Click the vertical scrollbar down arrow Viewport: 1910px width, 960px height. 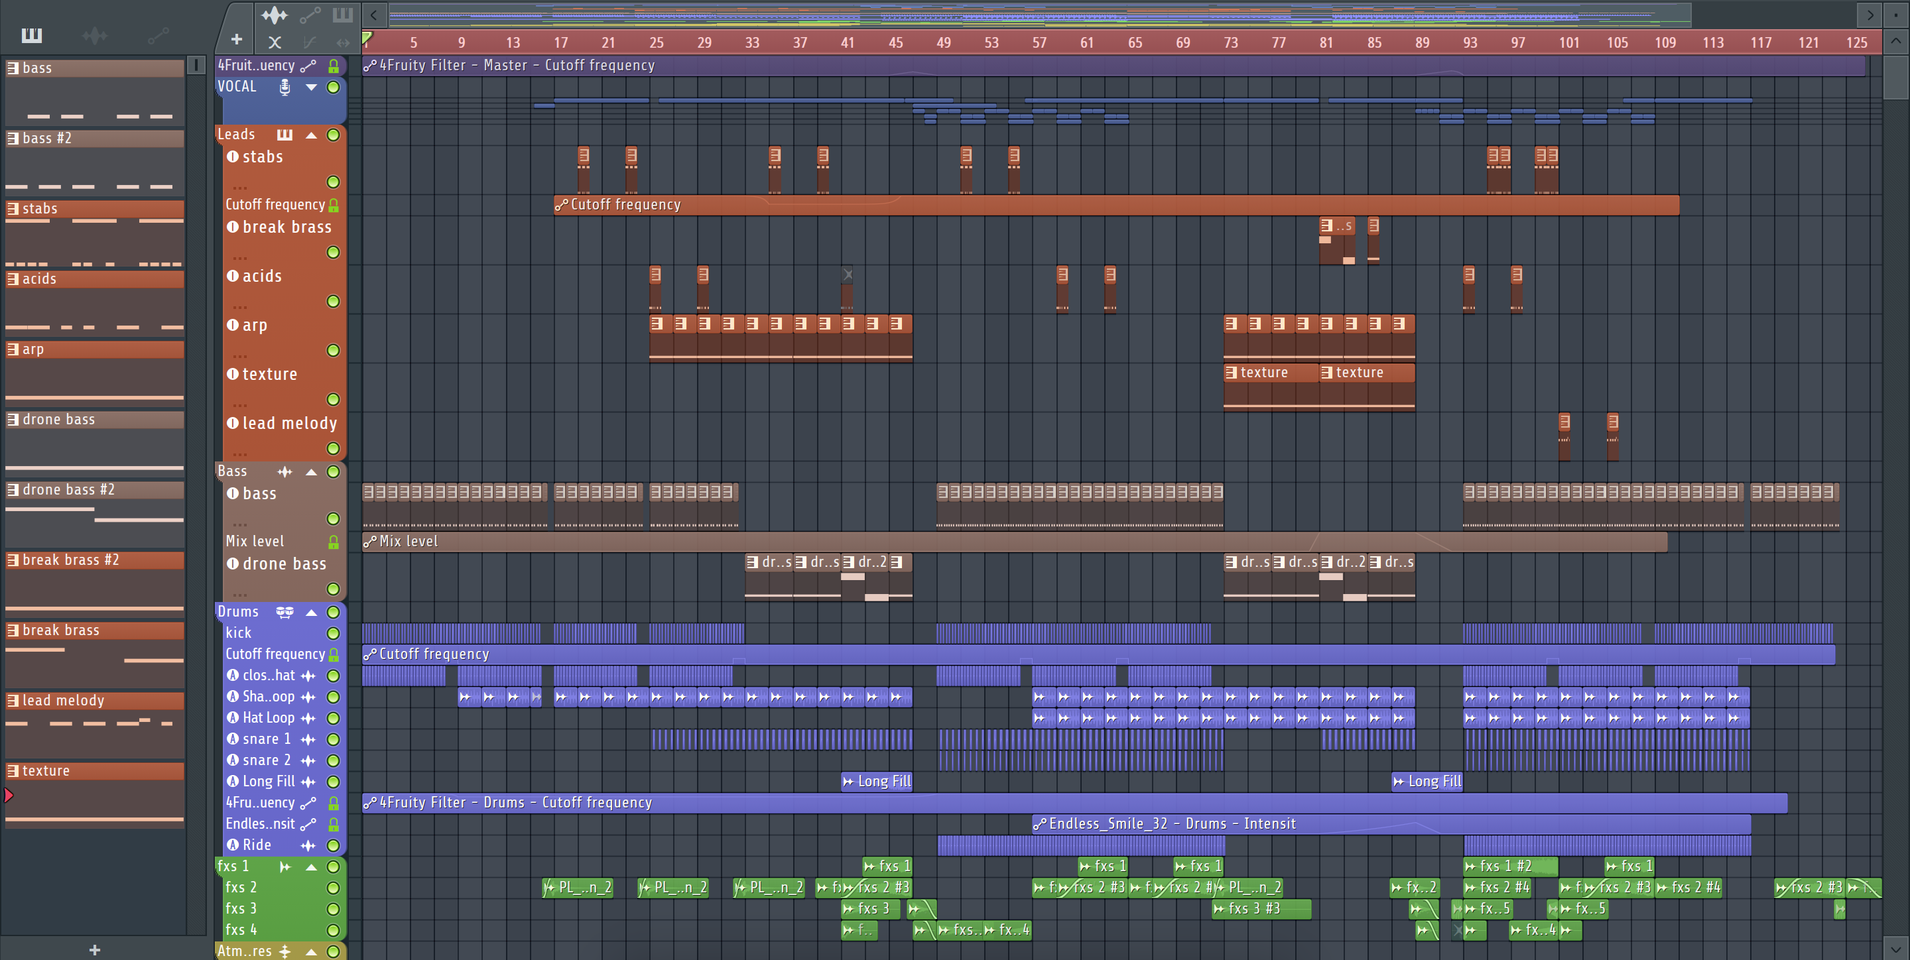coord(1896,948)
